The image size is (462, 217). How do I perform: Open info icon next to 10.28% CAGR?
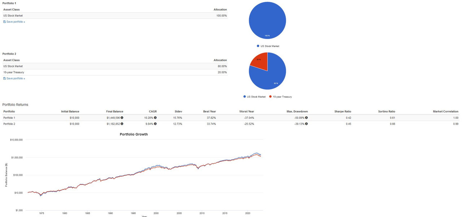pyautogui.click(x=155, y=118)
